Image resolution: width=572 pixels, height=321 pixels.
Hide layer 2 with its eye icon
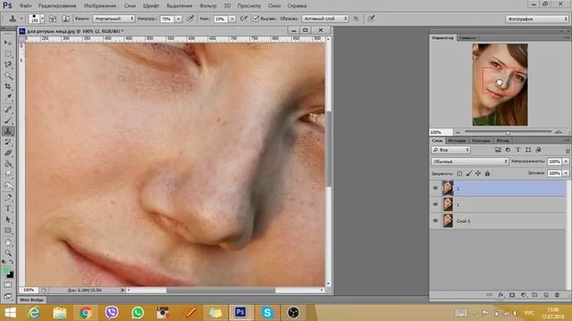pyautogui.click(x=435, y=188)
